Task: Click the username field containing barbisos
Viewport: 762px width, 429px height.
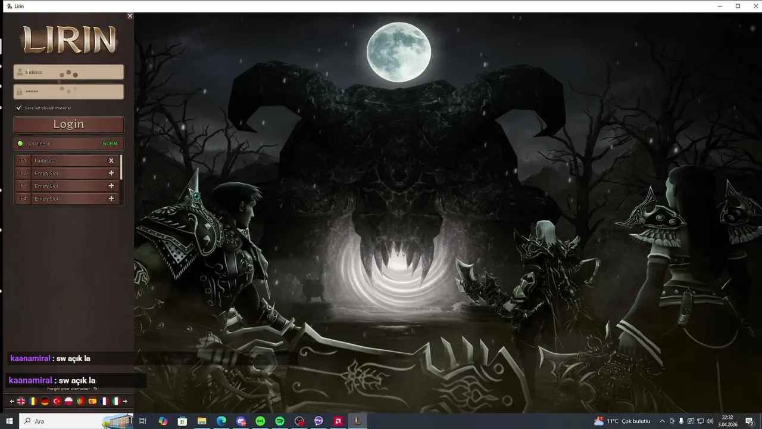Action: point(68,72)
